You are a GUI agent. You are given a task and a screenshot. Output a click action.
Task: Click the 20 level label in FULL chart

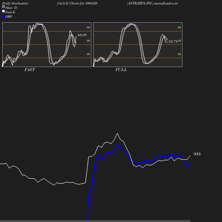(x=179, y=54)
